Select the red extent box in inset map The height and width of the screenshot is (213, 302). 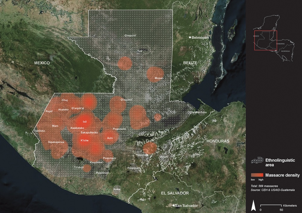(x=265, y=40)
